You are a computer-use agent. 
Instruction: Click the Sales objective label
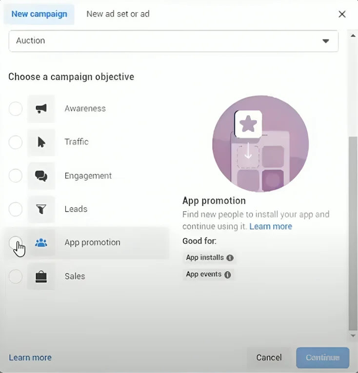pos(75,276)
